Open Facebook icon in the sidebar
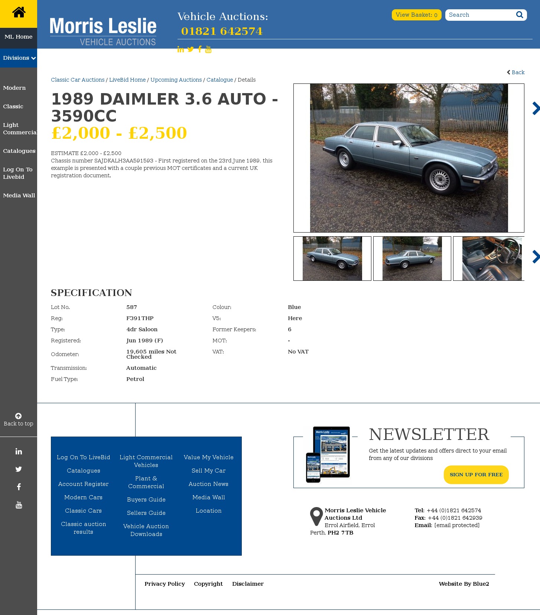Viewport: 540px width, 615px height. click(x=19, y=487)
